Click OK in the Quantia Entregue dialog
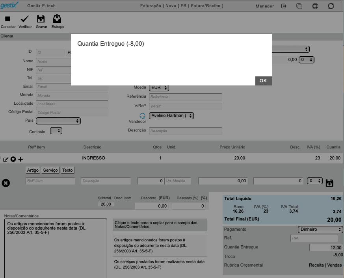The image size is (344, 278). point(263,81)
